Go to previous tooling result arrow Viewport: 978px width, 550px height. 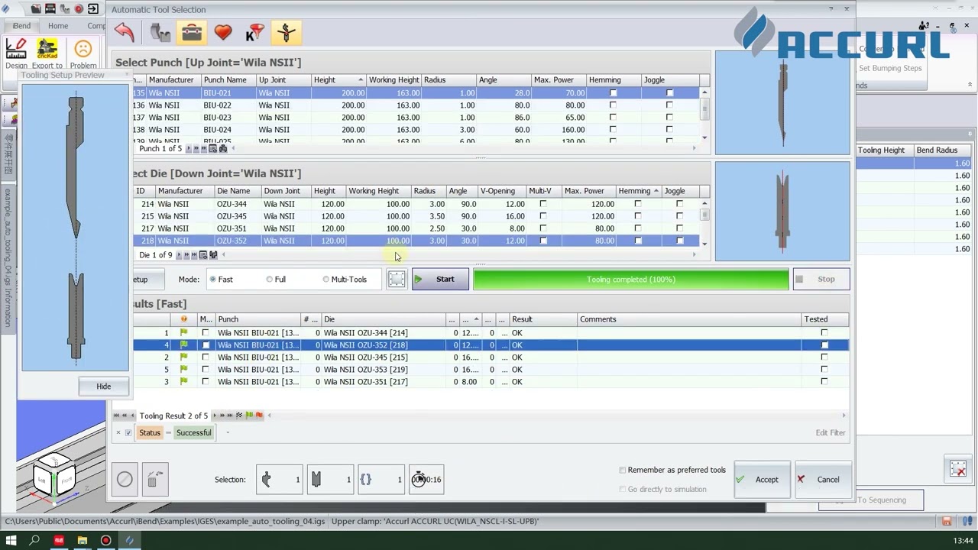134,416
